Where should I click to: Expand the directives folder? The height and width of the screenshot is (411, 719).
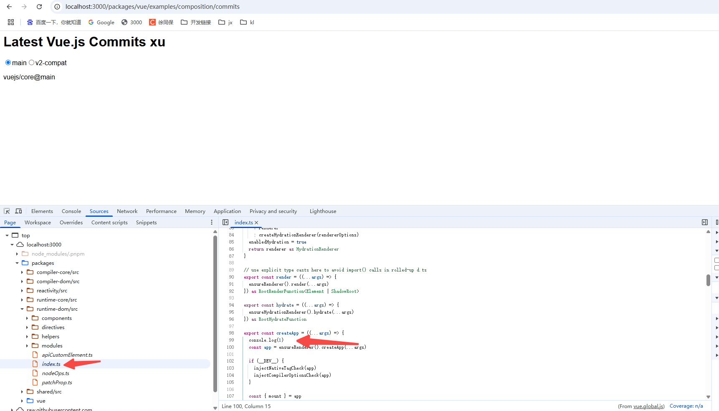click(x=27, y=327)
